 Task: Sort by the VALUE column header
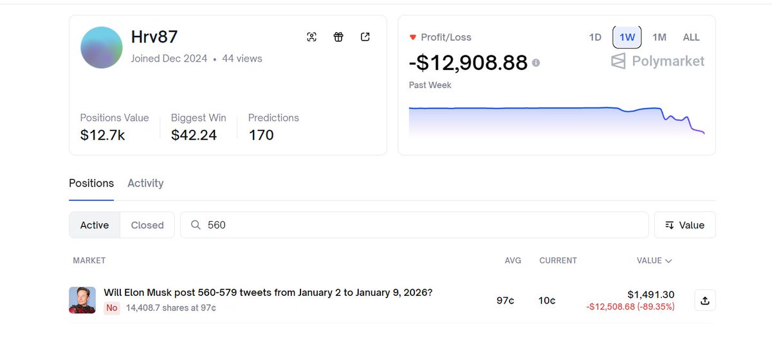click(654, 260)
